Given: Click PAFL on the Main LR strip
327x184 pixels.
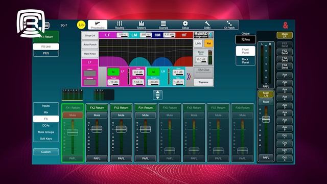Looking at the screenshot, I should pos(266,158).
